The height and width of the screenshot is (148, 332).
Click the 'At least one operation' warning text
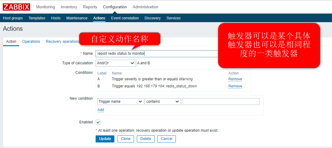click(157, 130)
